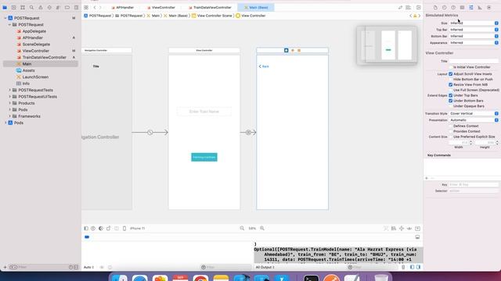Open the Find navigator magnifier icon
501x281 pixels.
tap(31, 7)
